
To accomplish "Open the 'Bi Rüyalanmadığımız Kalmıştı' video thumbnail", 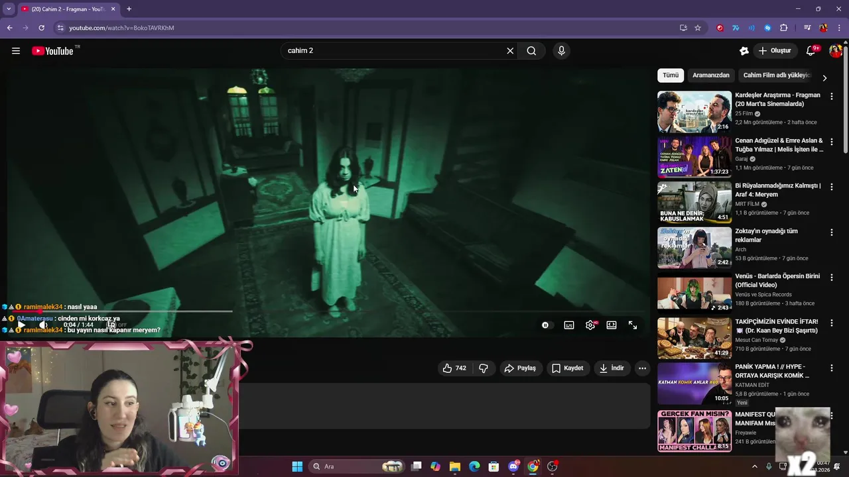I will tap(694, 203).
